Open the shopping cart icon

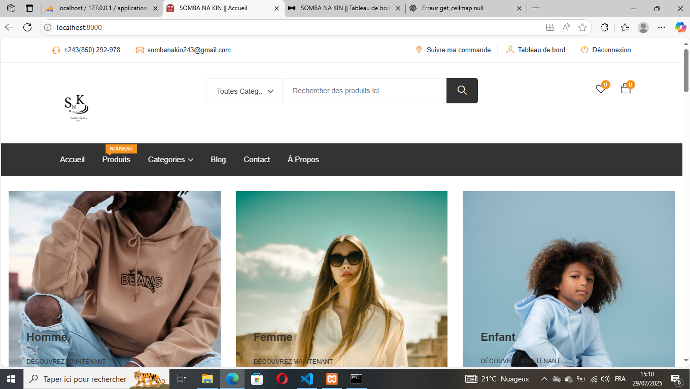[626, 89]
